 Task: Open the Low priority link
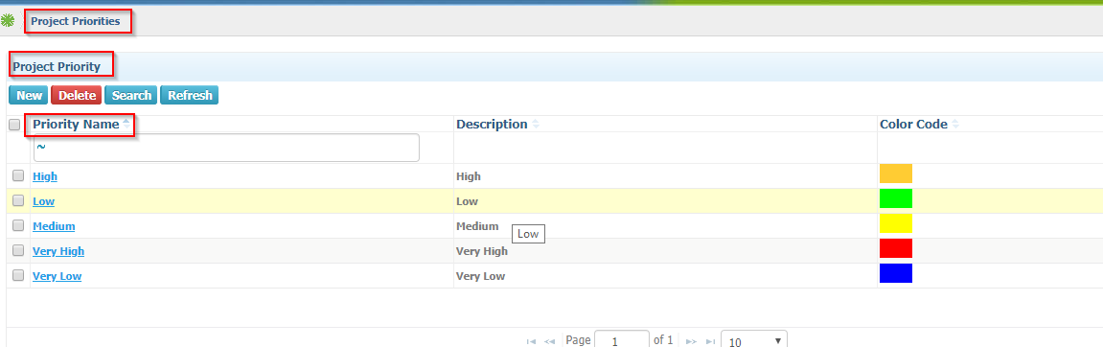point(44,201)
